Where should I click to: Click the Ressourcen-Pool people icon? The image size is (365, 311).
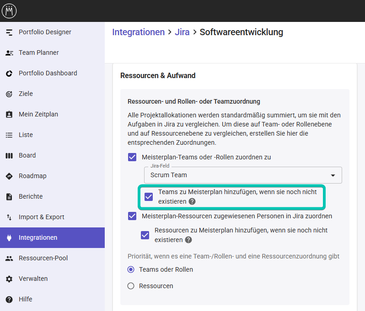point(9,258)
